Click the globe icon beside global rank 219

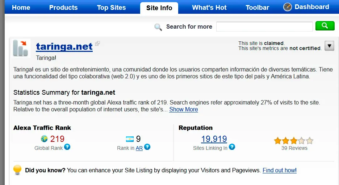(44, 139)
